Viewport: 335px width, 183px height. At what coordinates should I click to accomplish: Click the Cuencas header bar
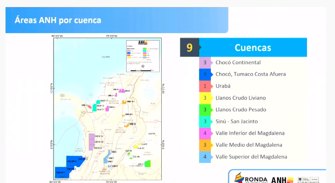(x=253, y=47)
